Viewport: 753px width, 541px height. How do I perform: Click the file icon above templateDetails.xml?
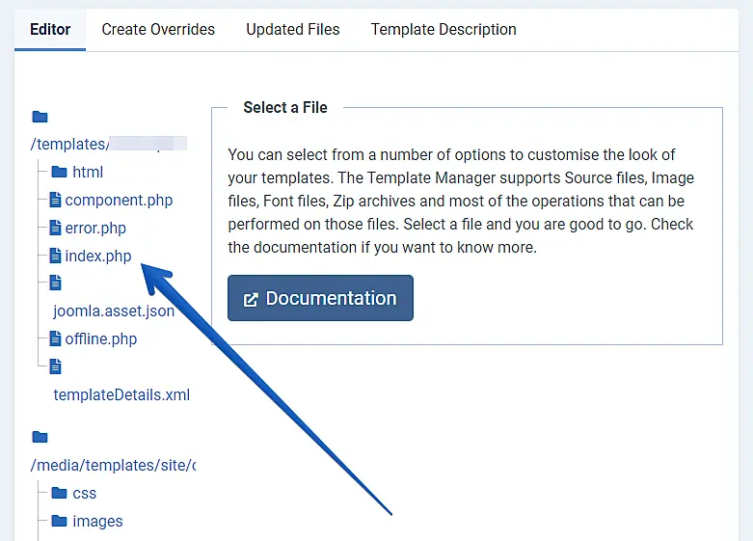pyautogui.click(x=56, y=366)
